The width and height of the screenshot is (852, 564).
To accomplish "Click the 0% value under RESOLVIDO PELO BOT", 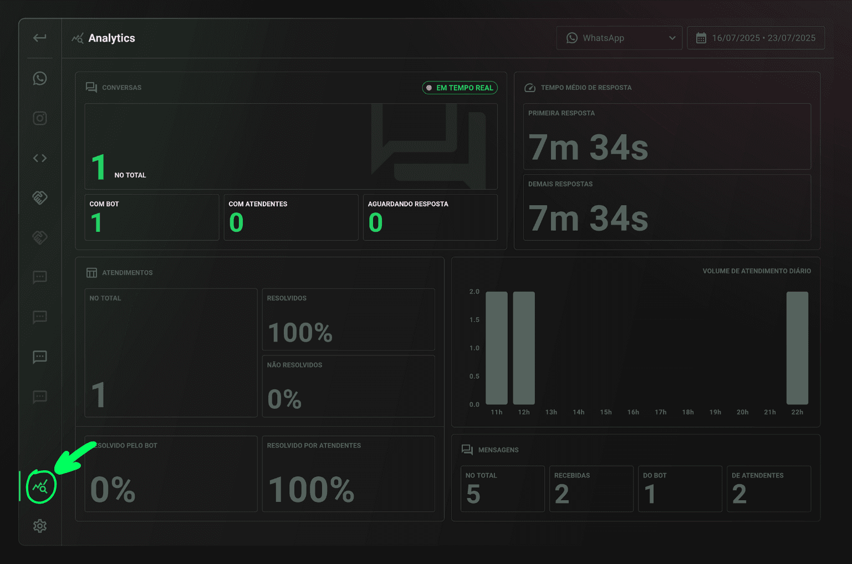I will pos(113,490).
